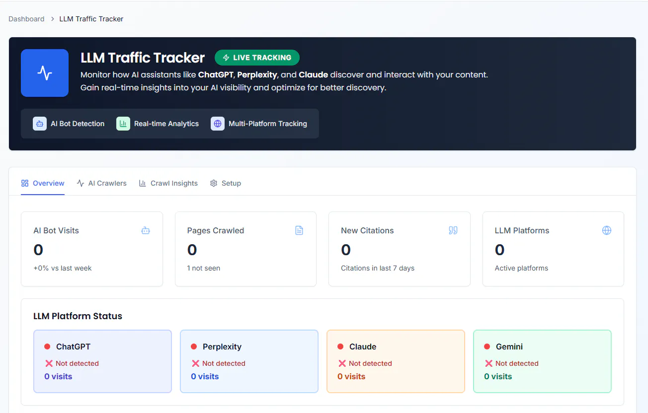
Task: Click the robot icon in AI Bot Visits card
Action: (146, 230)
